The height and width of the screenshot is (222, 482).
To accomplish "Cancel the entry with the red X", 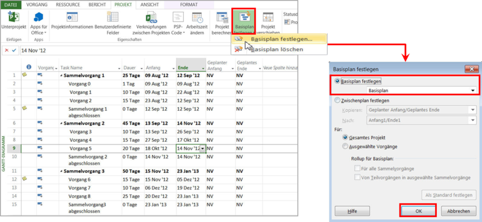I will tap(7, 51).
